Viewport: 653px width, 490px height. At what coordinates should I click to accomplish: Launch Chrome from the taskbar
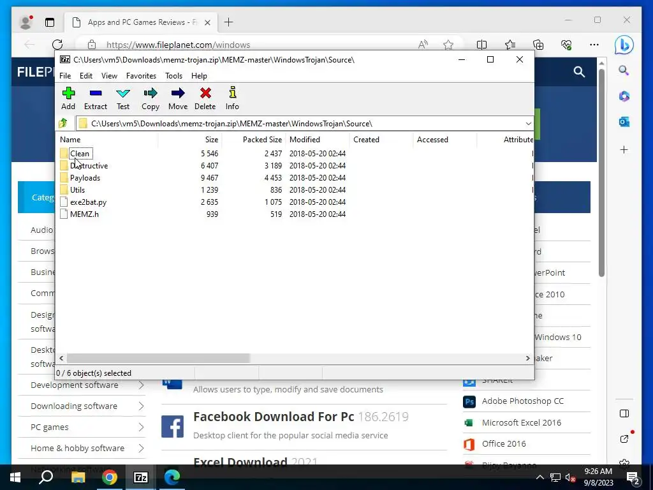click(x=110, y=477)
